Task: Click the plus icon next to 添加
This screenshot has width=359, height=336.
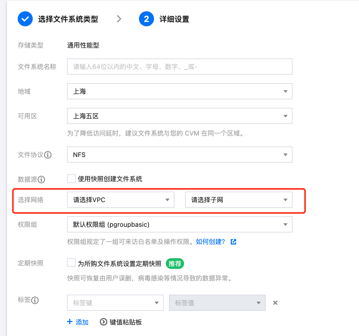Action: [70, 322]
